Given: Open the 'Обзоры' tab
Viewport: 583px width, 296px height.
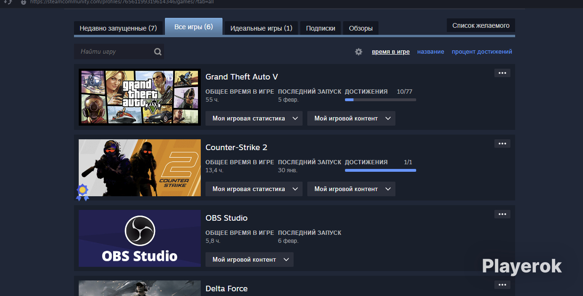Looking at the screenshot, I should point(361,28).
